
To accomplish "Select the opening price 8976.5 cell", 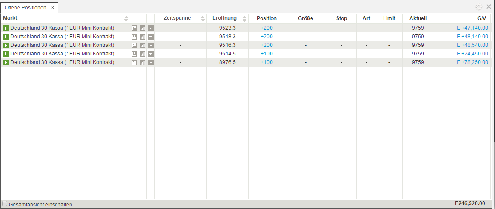I will click(228, 62).
